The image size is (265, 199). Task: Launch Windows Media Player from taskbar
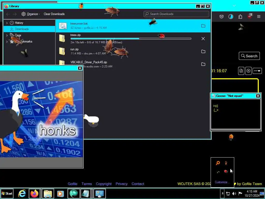(x=61, y=193)
